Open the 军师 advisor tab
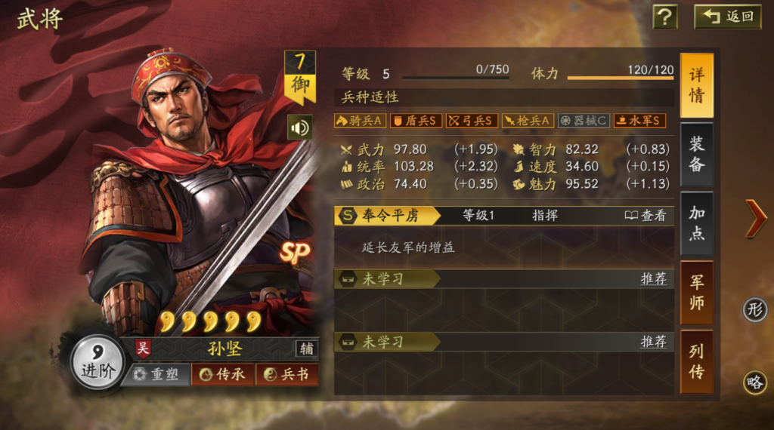 click(x=696, y=292)
